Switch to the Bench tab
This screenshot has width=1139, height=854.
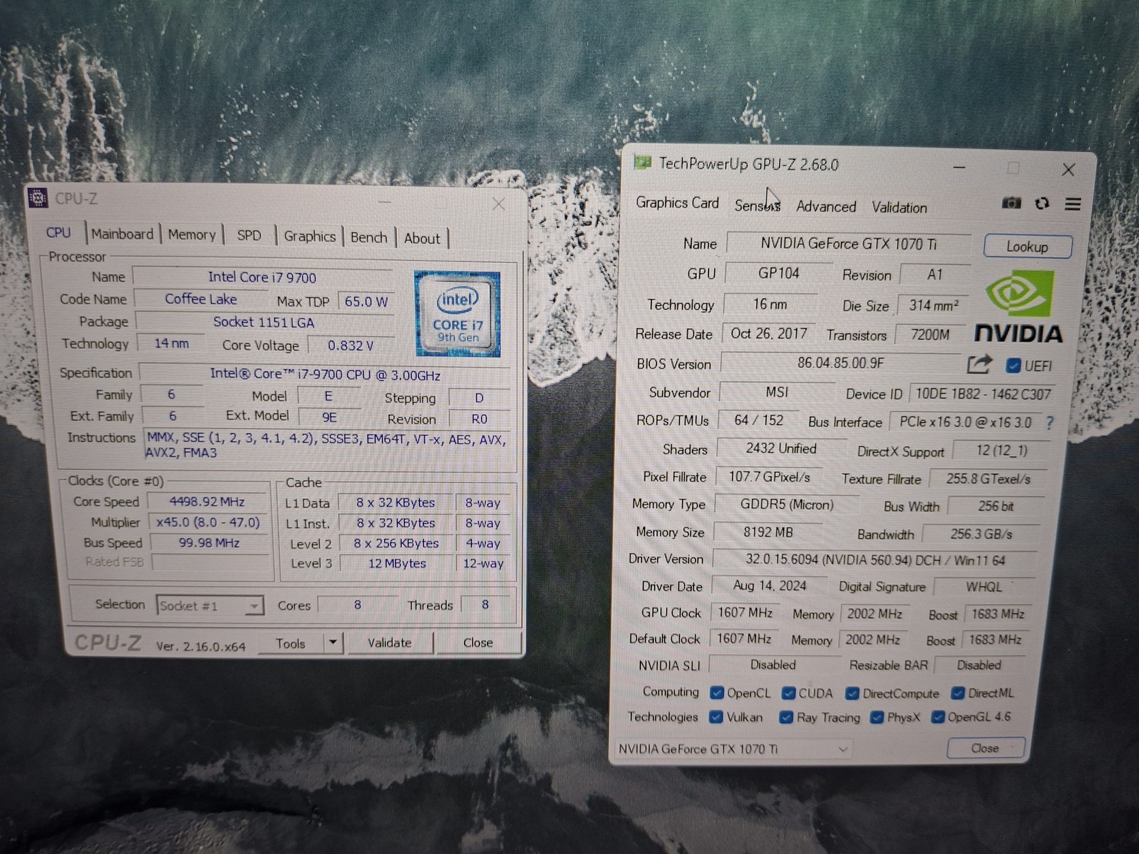pyautogui.click(x=369, y=237)
